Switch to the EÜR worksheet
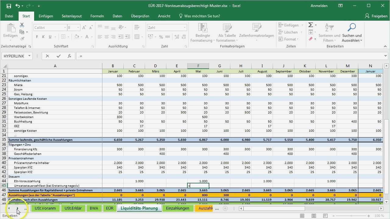 tap(109, 208)
